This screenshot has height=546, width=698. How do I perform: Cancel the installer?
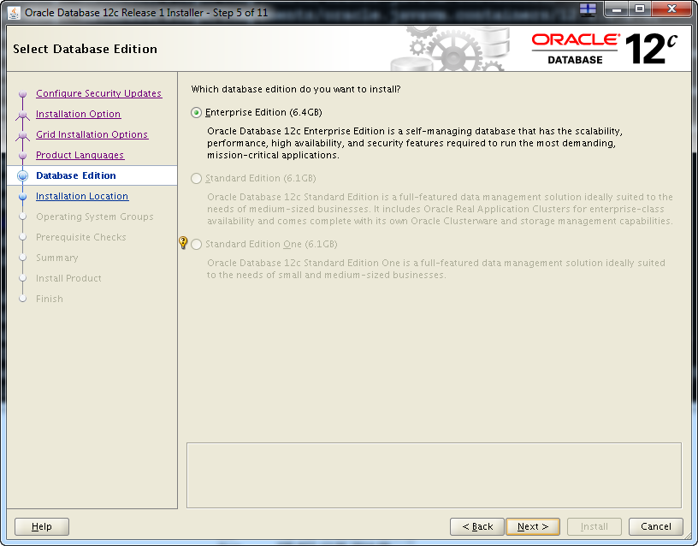click(656, 527)
